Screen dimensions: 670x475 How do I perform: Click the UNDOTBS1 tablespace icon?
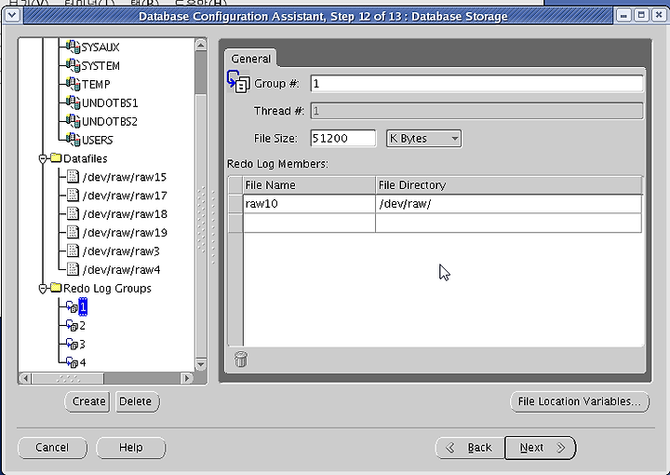(73, 102)
